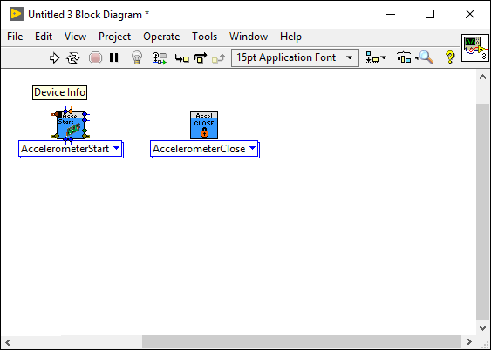This screenshot has height=350, width=491.
Task: Click the Search magnifier icon
Action: pos(426,57)
